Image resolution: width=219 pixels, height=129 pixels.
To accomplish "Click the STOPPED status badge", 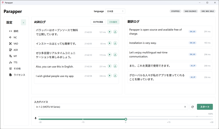I will [176, 11].
